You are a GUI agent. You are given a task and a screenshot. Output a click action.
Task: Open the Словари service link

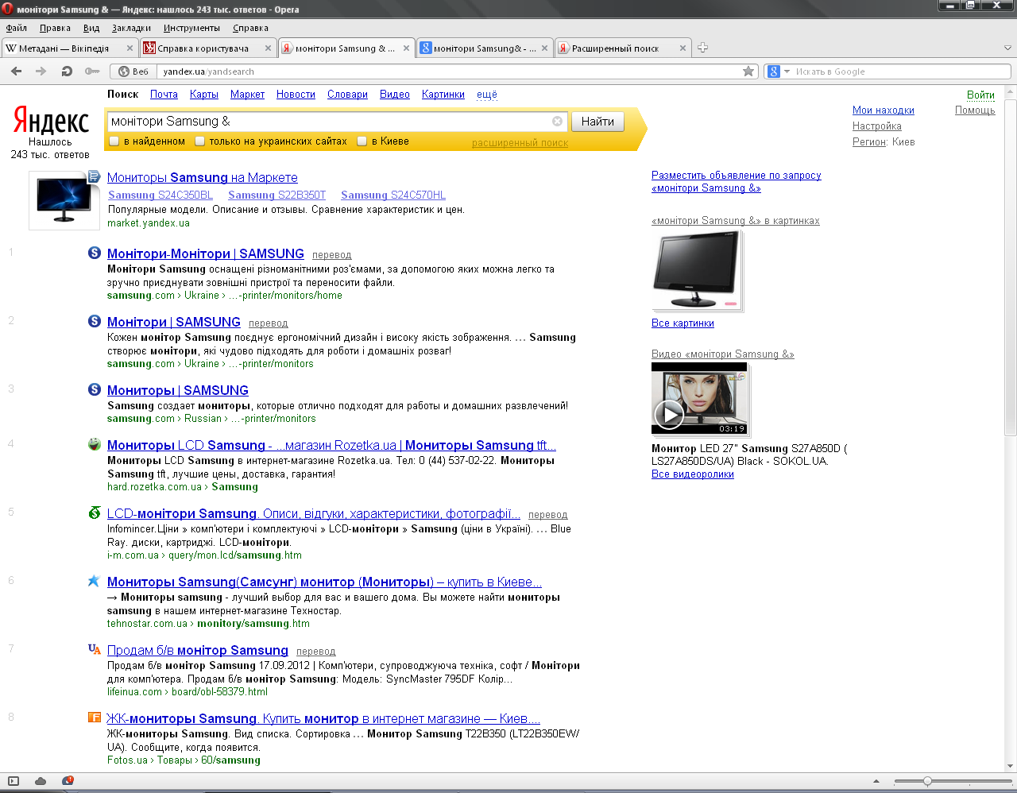coord(347,94)
